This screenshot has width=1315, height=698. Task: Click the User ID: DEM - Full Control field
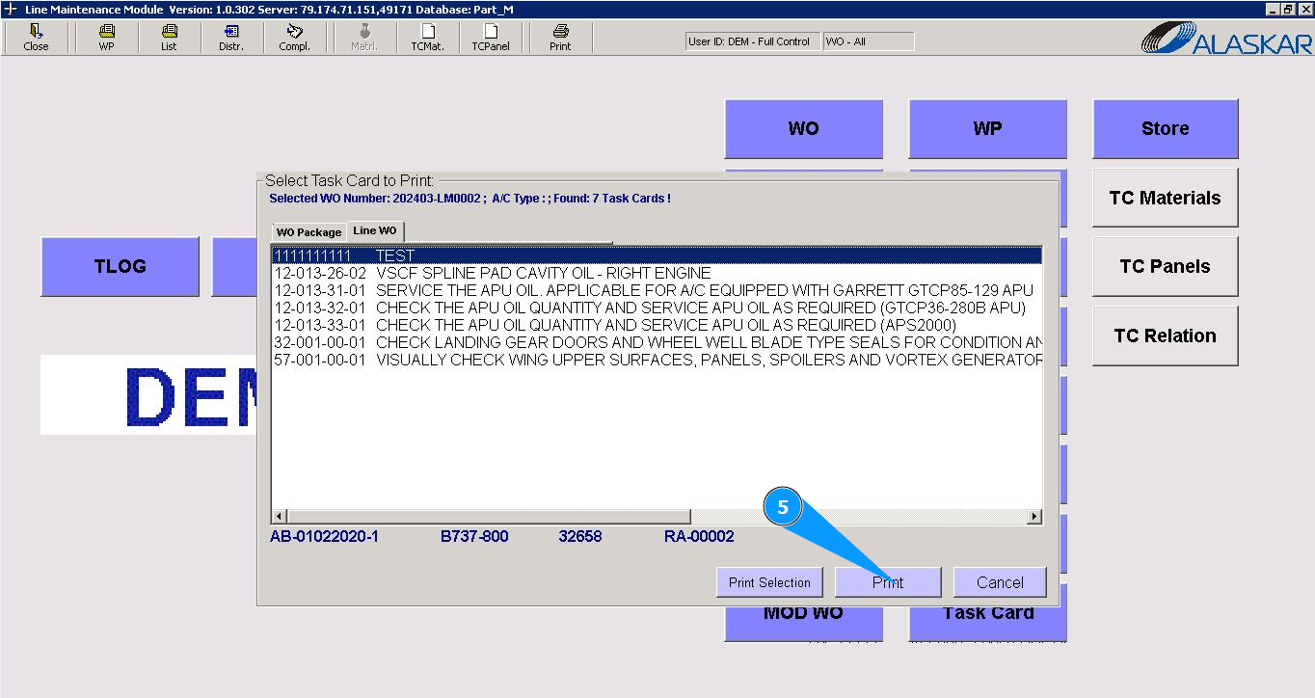click(x=752, y=41)
